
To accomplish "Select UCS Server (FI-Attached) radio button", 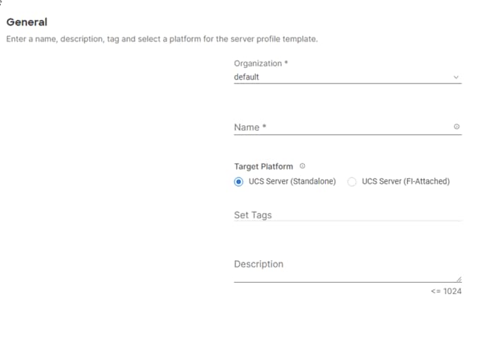I will point(352,181).
